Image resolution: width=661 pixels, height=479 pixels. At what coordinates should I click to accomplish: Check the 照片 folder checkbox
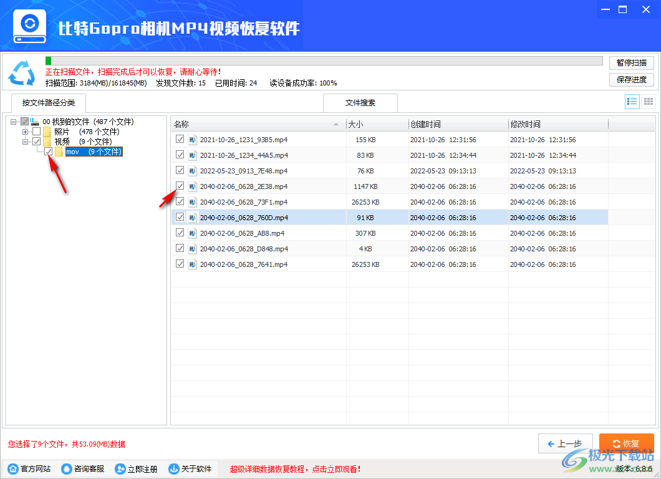(x=37, y=132)
